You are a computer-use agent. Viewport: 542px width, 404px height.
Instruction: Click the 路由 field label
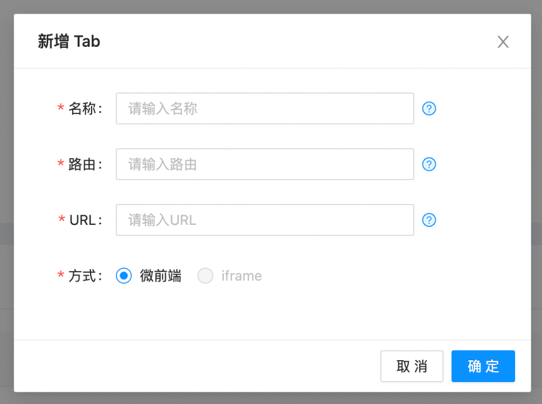click(82, 164)
